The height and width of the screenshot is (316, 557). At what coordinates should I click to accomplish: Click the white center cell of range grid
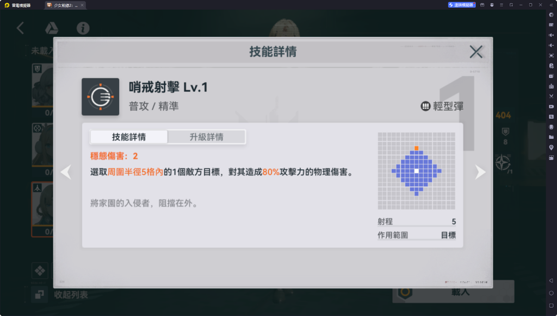(416, 171)
